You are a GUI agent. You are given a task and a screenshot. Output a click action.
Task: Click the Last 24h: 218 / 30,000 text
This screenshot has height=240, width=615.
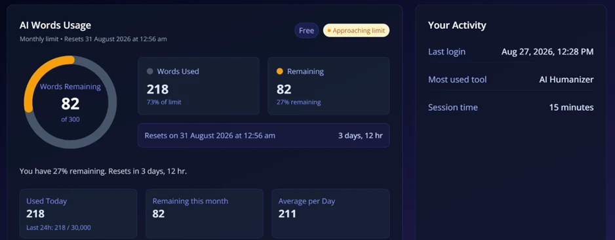coord(59,228)
